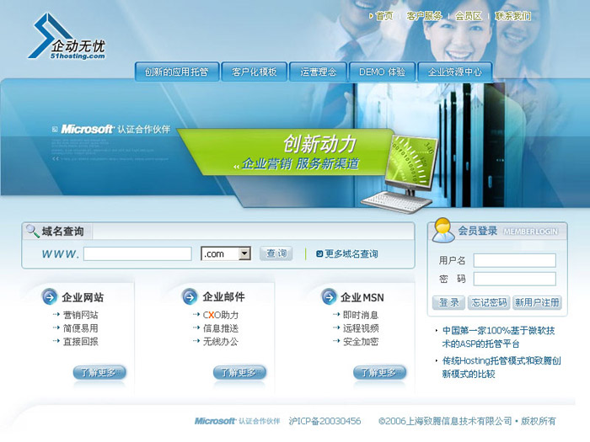Open the 传统Hosting托管模式 comparison news link
The width and height of the screenshot is (590, 442).
(501, 367)
